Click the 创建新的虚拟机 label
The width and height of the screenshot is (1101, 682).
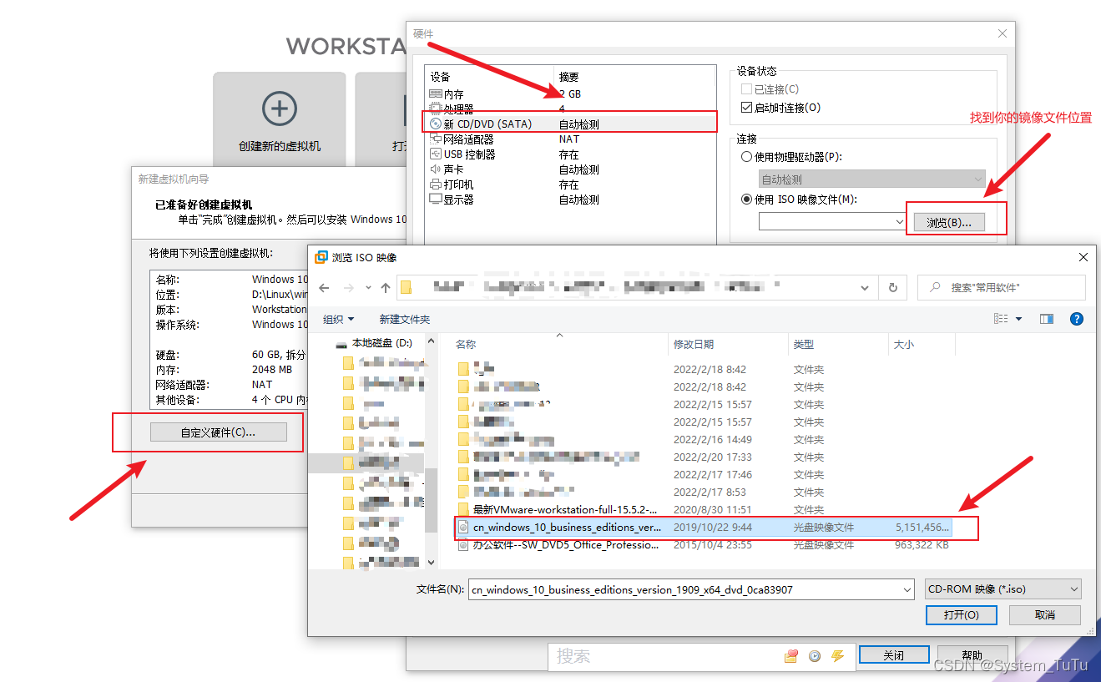[280, 146]
